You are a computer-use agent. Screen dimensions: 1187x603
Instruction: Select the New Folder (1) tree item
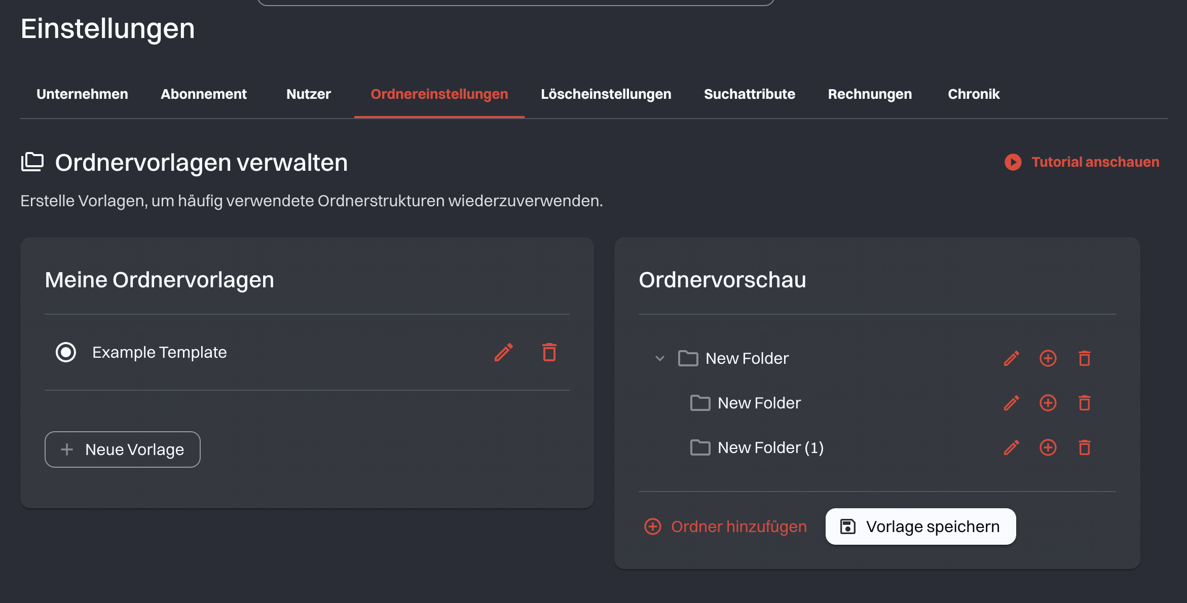(770, 447)
